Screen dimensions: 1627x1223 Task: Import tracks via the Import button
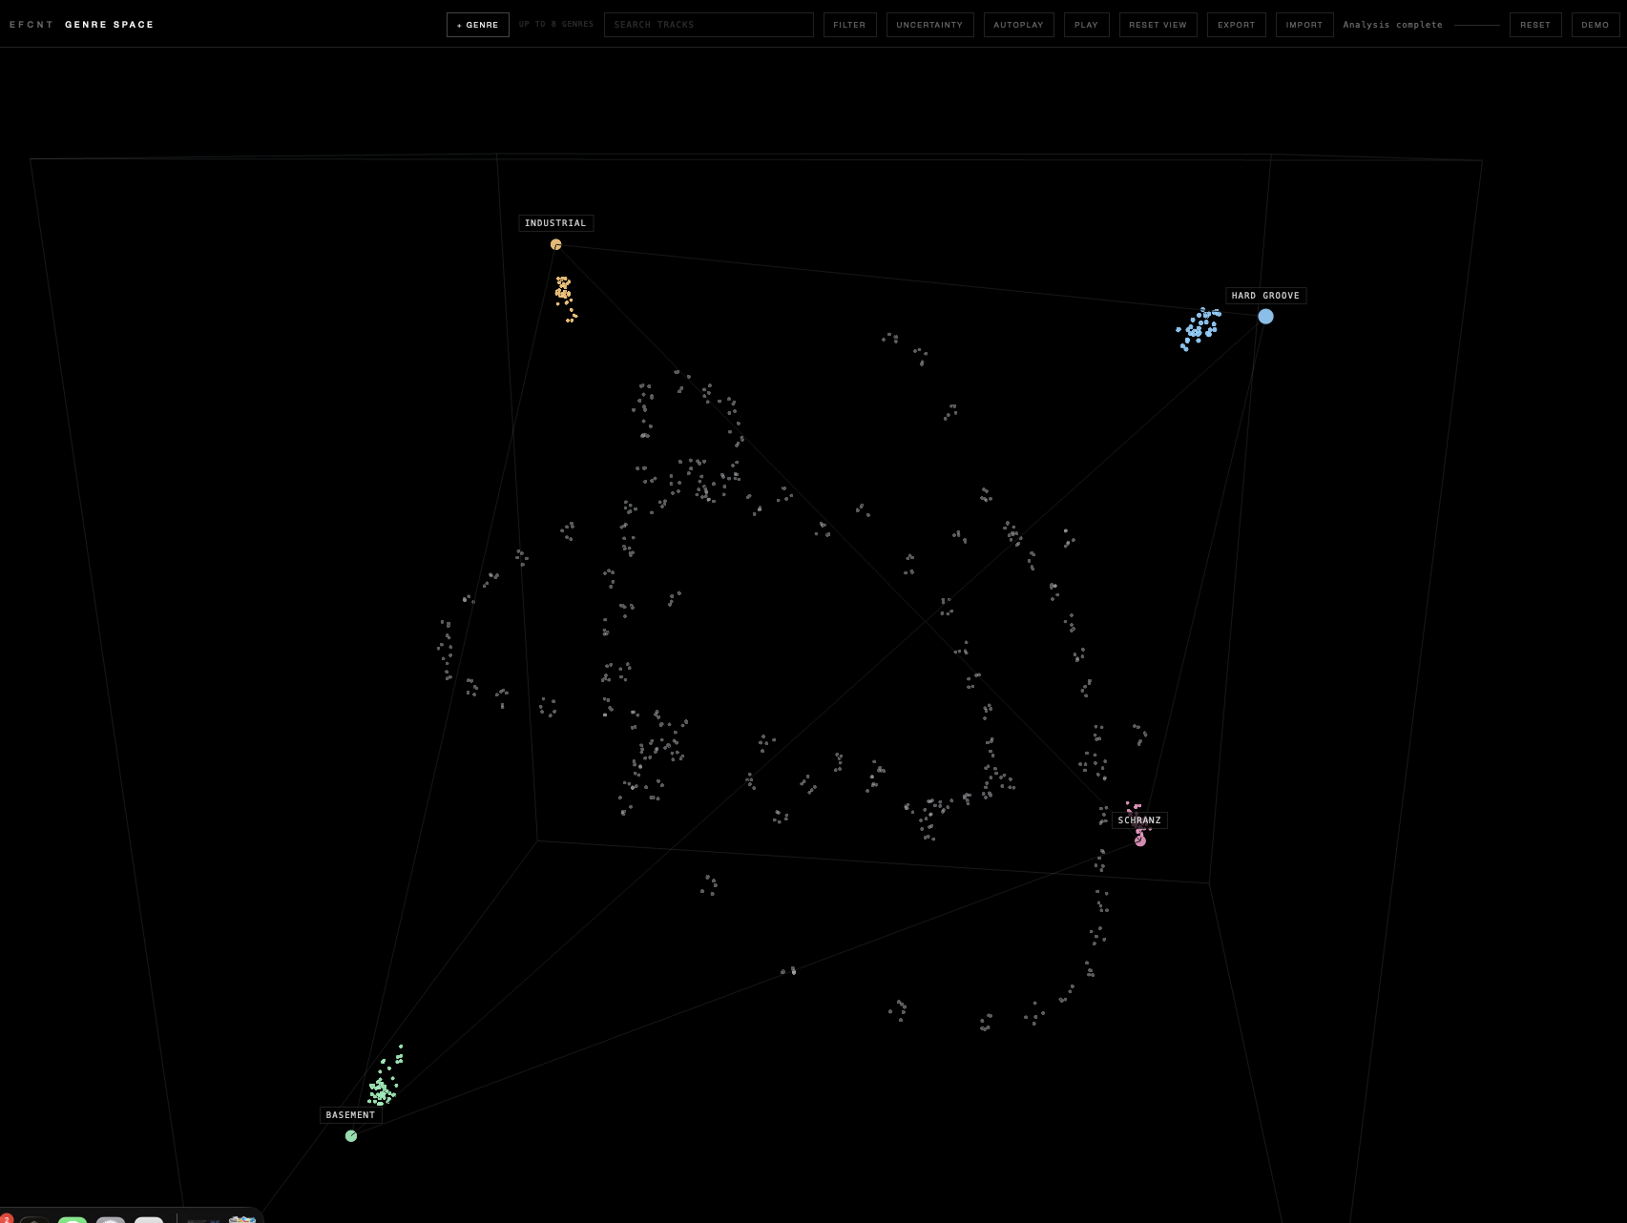[x=1304, y=25]
